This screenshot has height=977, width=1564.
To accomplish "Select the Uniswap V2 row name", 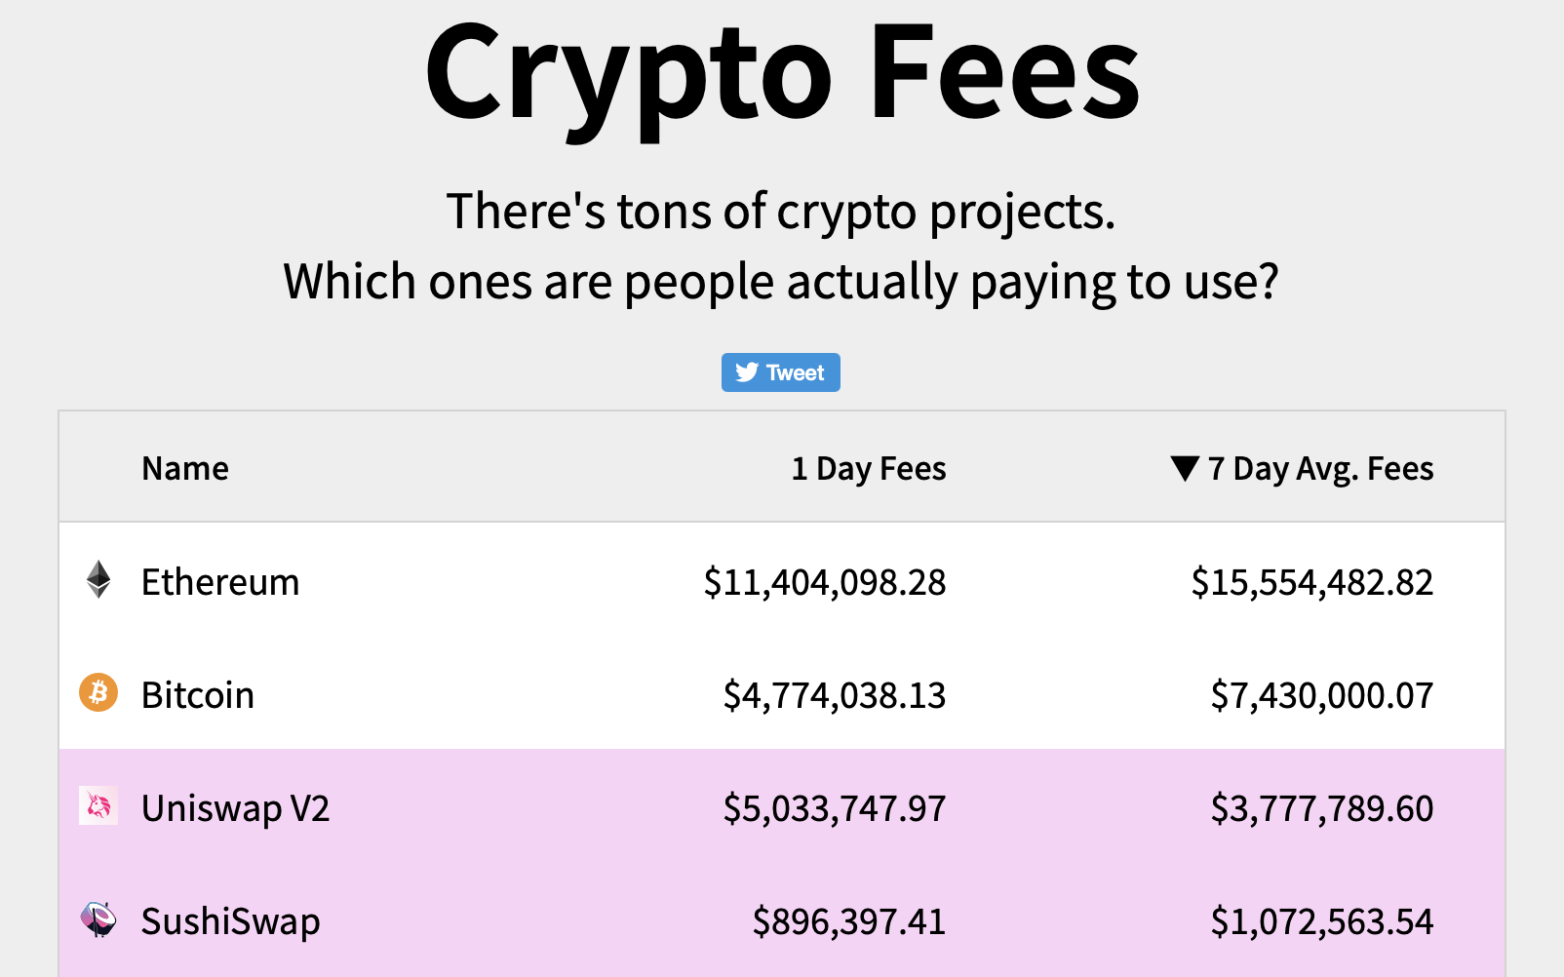I will coord(236,808).
